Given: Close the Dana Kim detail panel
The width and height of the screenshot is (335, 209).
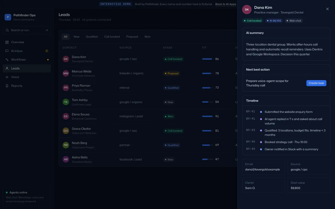Looking at the screenshot, I should (327, 9).
